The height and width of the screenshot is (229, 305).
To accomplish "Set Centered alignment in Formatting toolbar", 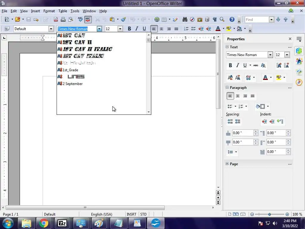I will pos(161,29).
